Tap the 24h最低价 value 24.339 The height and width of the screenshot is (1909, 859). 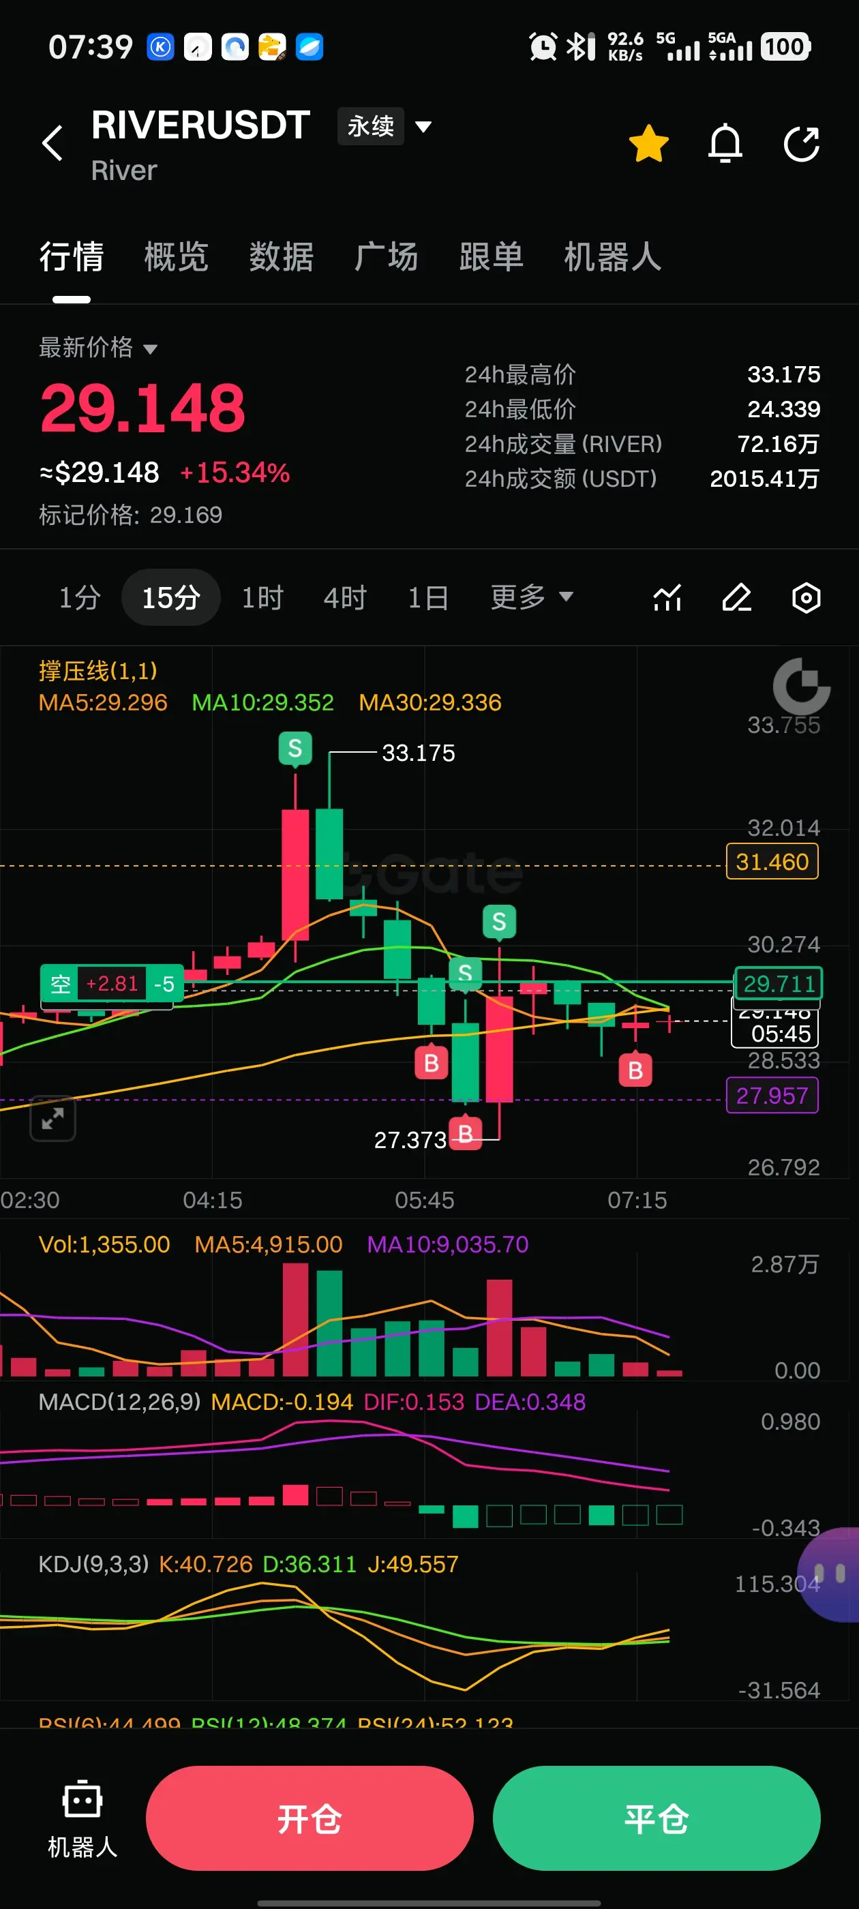(784, 410)
